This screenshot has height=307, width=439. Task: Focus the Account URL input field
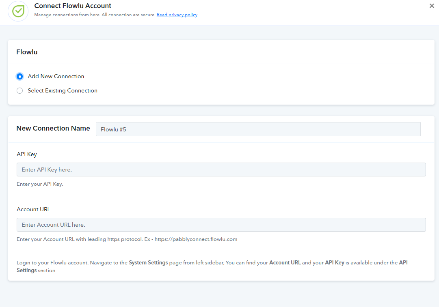pos(221,225)
